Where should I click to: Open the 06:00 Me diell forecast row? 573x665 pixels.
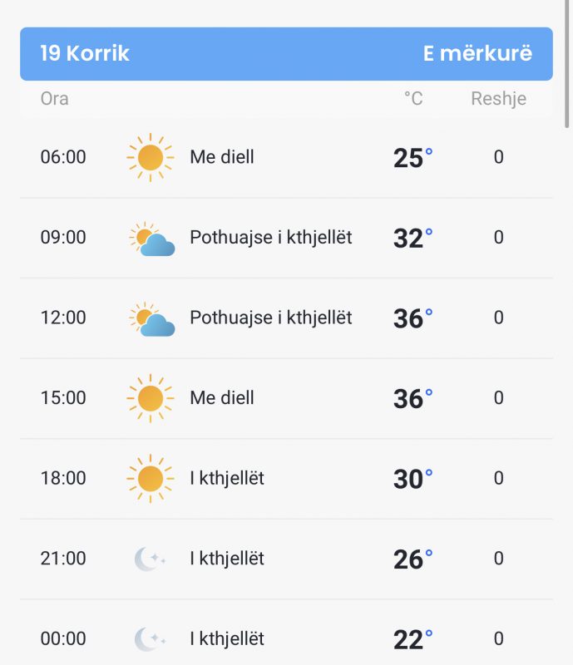[286, 157]
